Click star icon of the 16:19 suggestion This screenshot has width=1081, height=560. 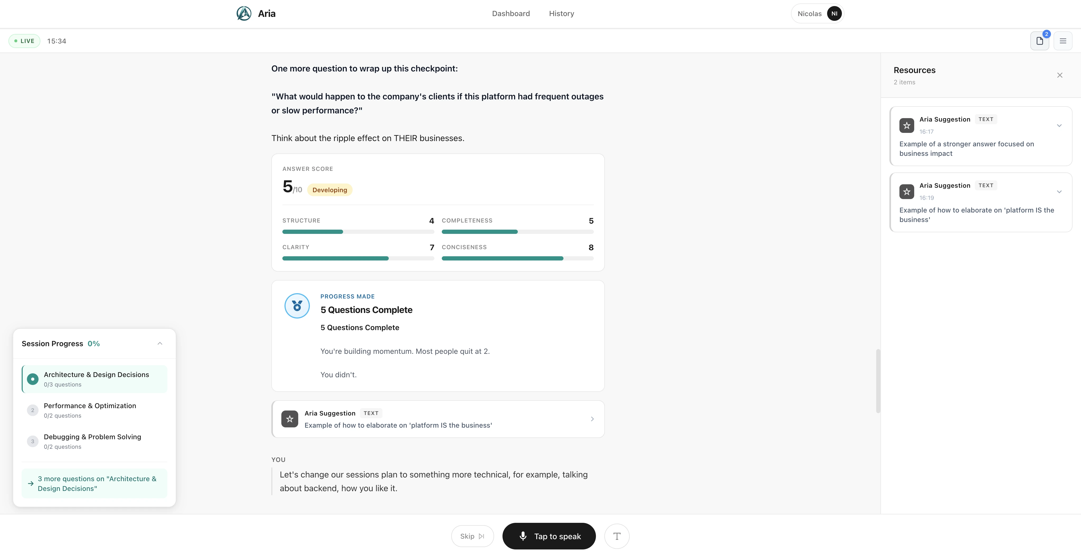(907, 192)
